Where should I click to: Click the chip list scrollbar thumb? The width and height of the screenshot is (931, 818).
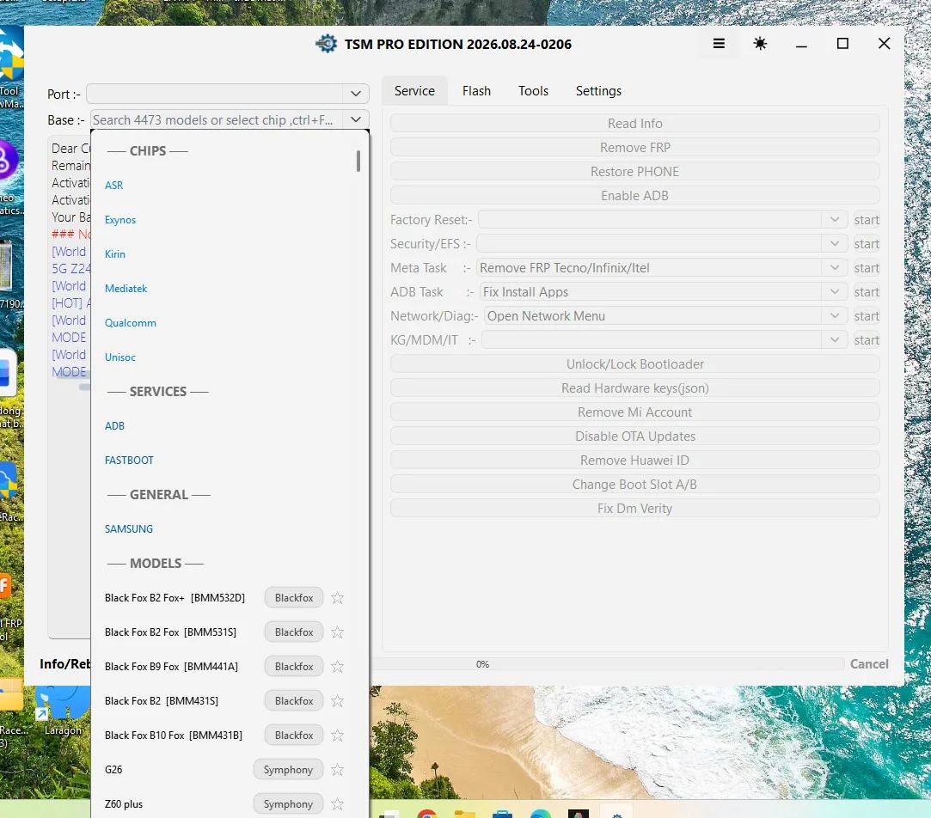tap(358, 161)
